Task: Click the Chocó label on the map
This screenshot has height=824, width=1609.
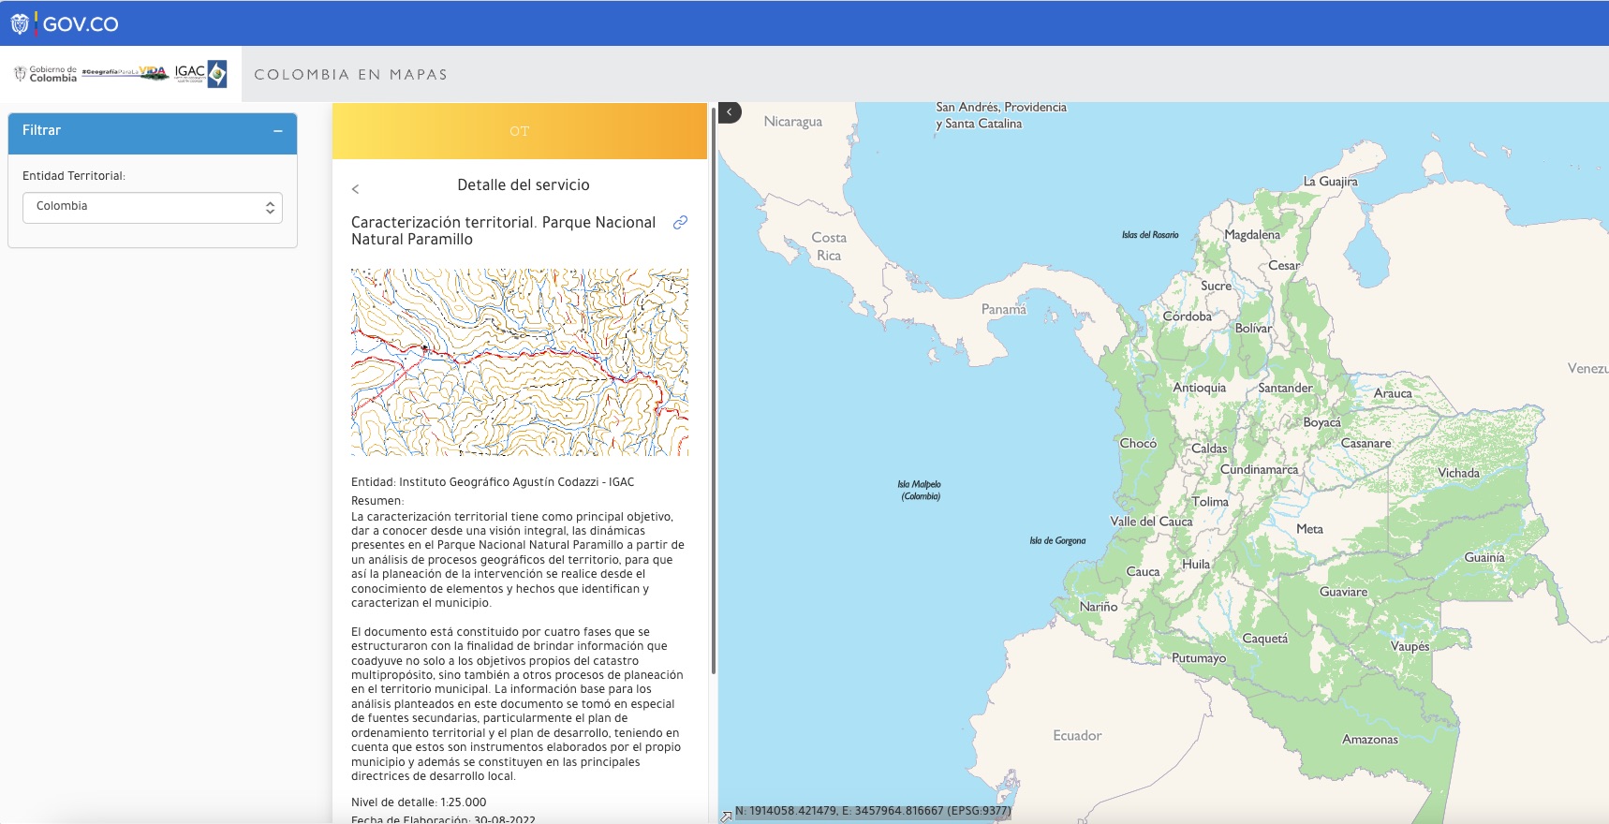Action: click(1138, 443)
